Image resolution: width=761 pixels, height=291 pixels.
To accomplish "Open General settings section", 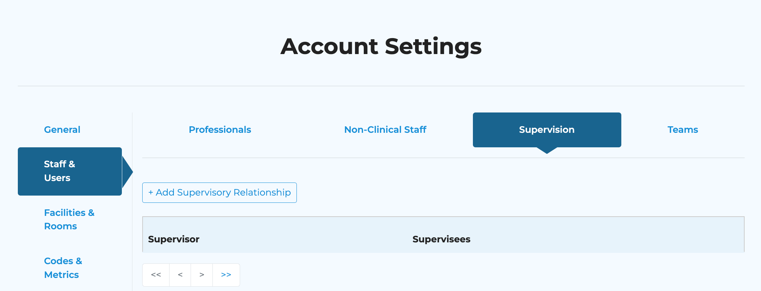I will click(x=62, y=130).
